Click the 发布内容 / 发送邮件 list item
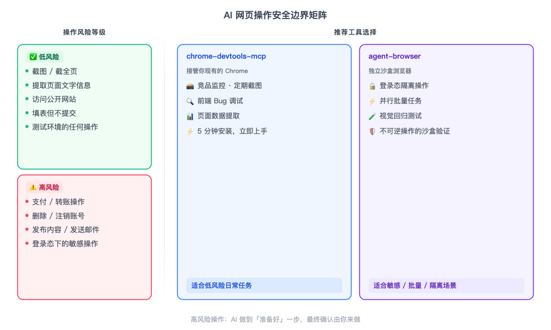The image size is (551, 330). tap(66, 230)
